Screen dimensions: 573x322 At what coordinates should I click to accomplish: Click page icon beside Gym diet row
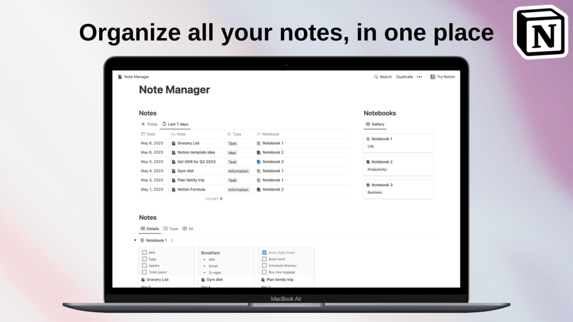click(x=173, y=171)
